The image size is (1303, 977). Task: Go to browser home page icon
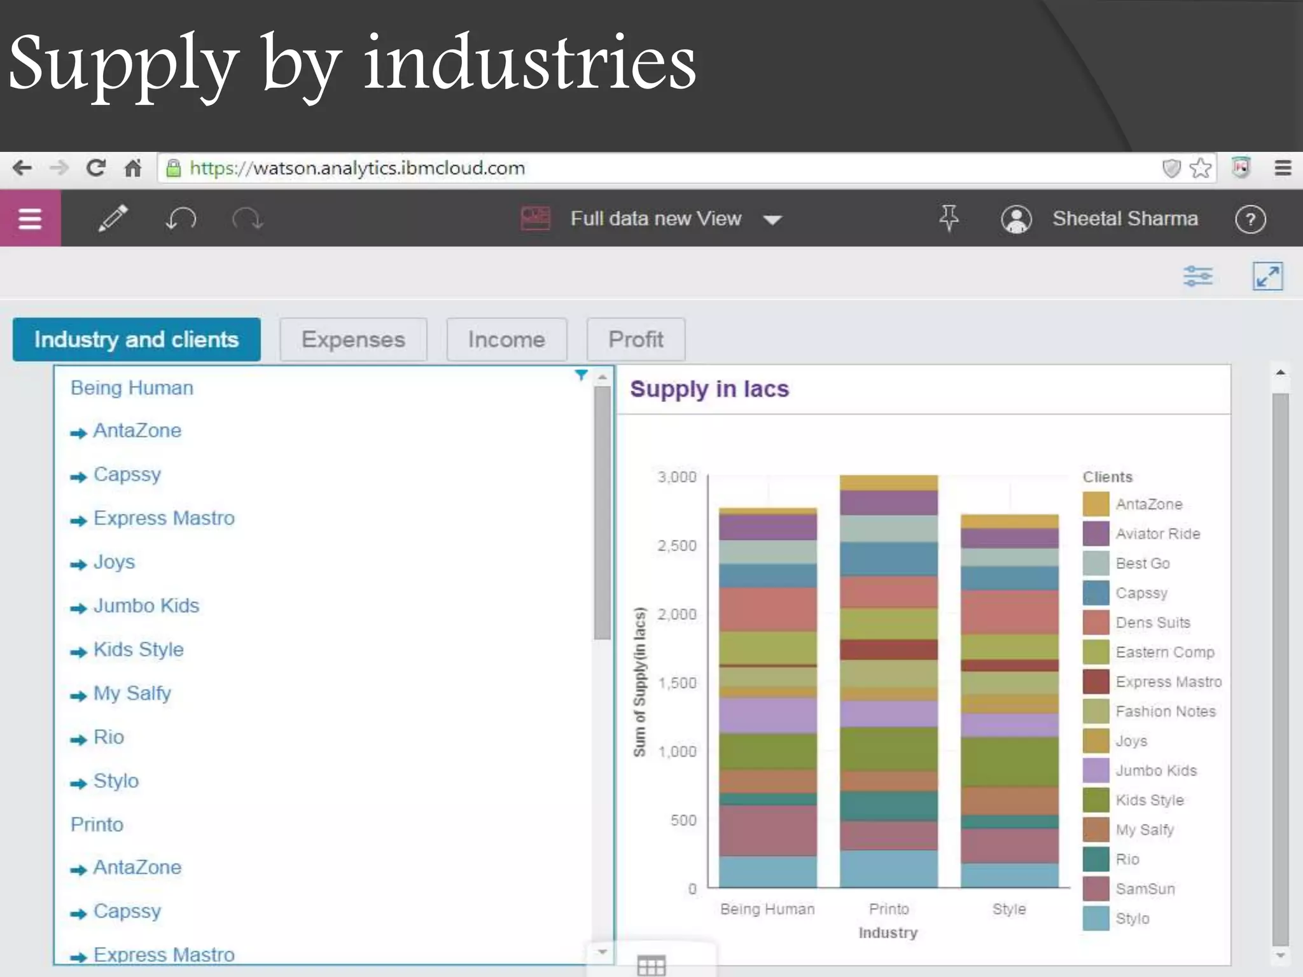[x=133, y=168]
